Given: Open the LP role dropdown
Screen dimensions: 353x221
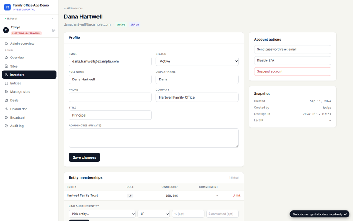Looking at the screenshot, I should click(x=153, y=214).
